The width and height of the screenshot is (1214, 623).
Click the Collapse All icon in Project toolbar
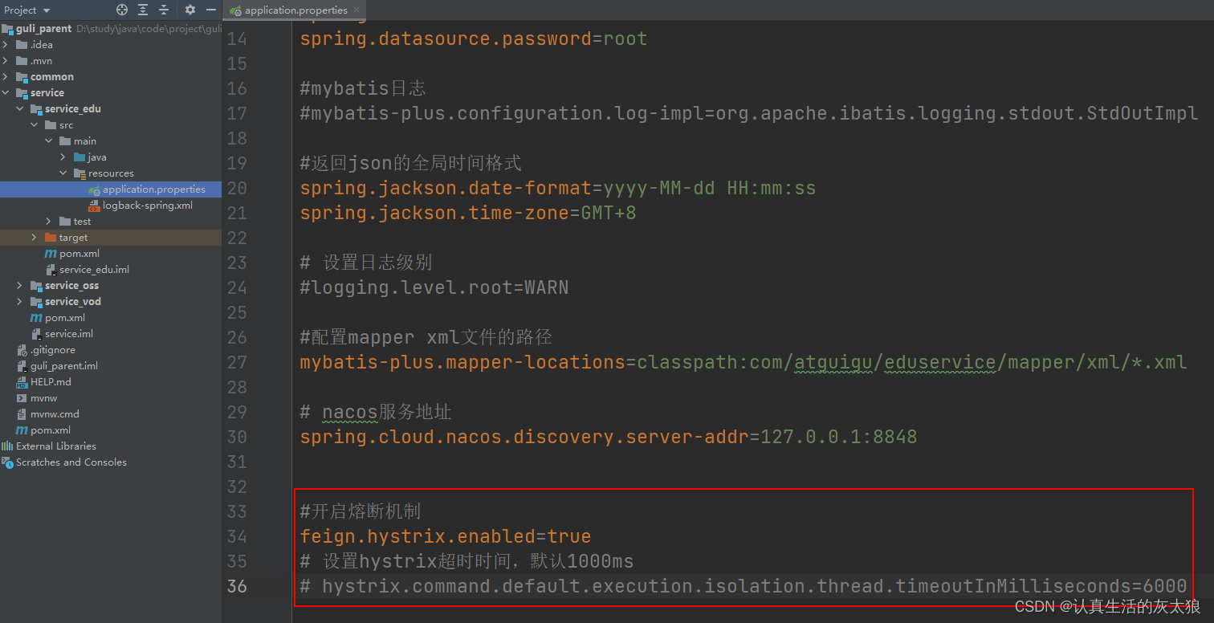(x=164, y=10)
